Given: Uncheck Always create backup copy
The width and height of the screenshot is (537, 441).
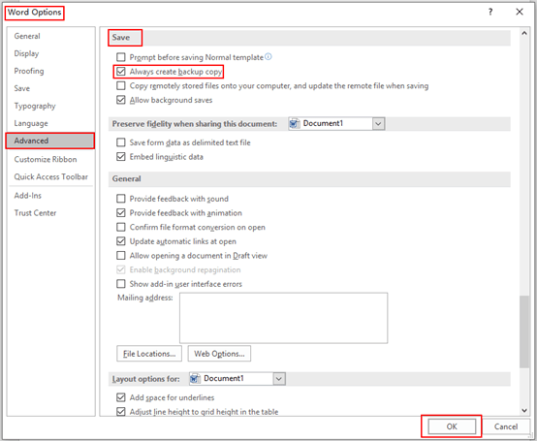Looking at the screenshot, I should (x=121, y=71).
